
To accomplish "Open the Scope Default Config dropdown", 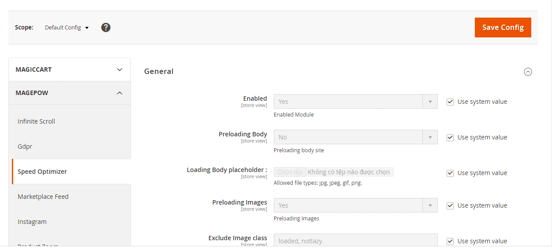I will click(67, 28).
